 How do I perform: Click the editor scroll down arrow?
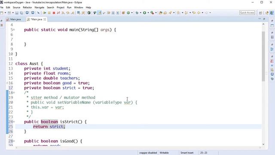click(263, 144)
